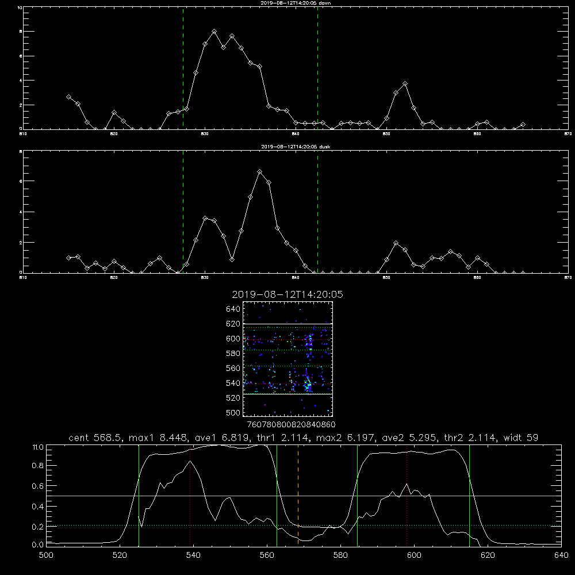The width and height of the screenshot is (575, 575).
Task: Click the left green dashed line in the dusk plot
Action: coord(183,212)
